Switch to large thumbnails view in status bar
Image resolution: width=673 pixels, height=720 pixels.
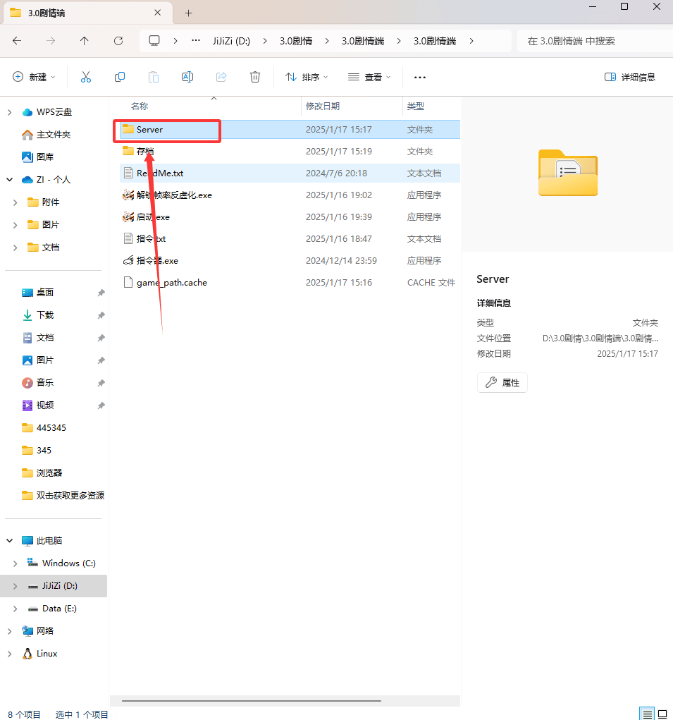[x=662, y=714]
